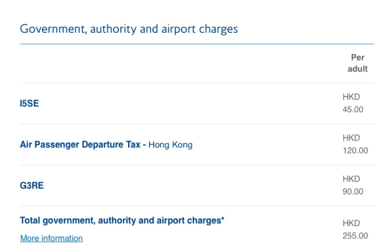376x250 pixels.
Task: Select the 45.00 amount for I5SE
Action: 353,109
